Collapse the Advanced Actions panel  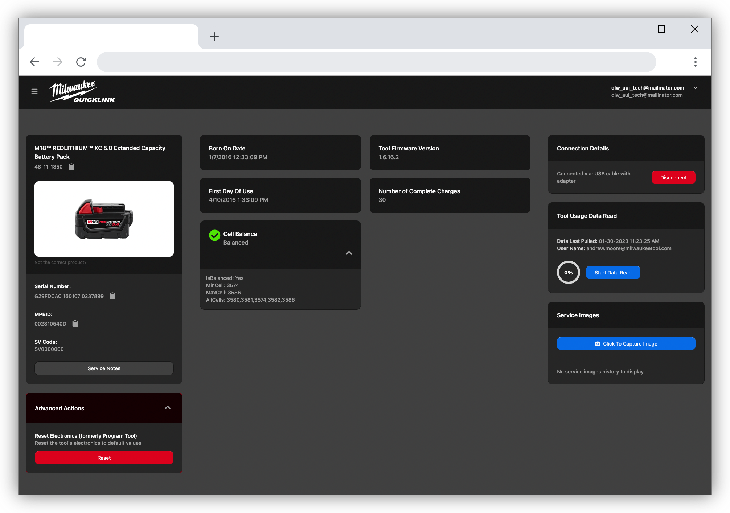(168, 408)
